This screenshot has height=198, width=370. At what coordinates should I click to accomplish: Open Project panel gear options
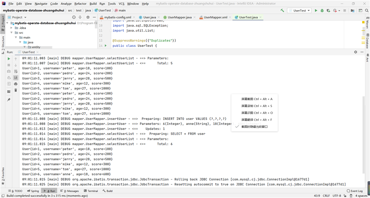coord(88,17)
